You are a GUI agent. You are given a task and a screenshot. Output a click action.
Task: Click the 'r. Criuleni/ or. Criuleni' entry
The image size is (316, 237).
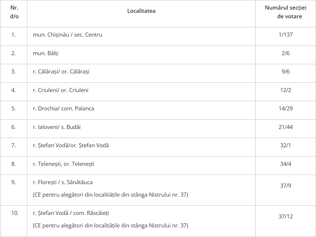pos(60,90)
